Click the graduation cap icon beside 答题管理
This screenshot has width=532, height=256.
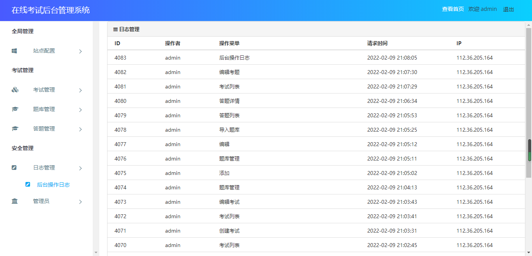pos(15,129)
